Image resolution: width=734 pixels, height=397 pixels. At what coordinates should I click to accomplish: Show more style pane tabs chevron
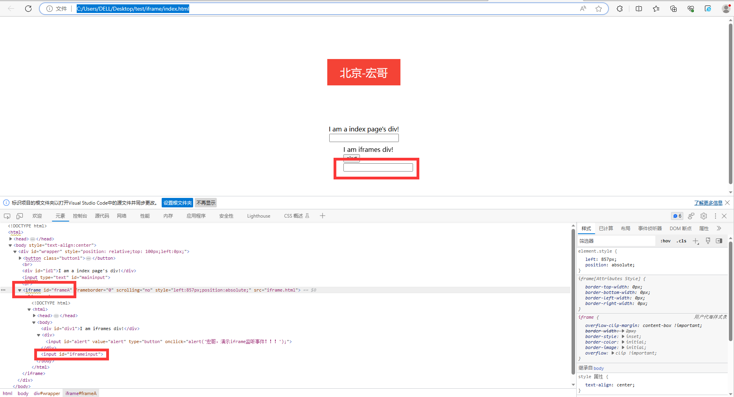(719, 228)
